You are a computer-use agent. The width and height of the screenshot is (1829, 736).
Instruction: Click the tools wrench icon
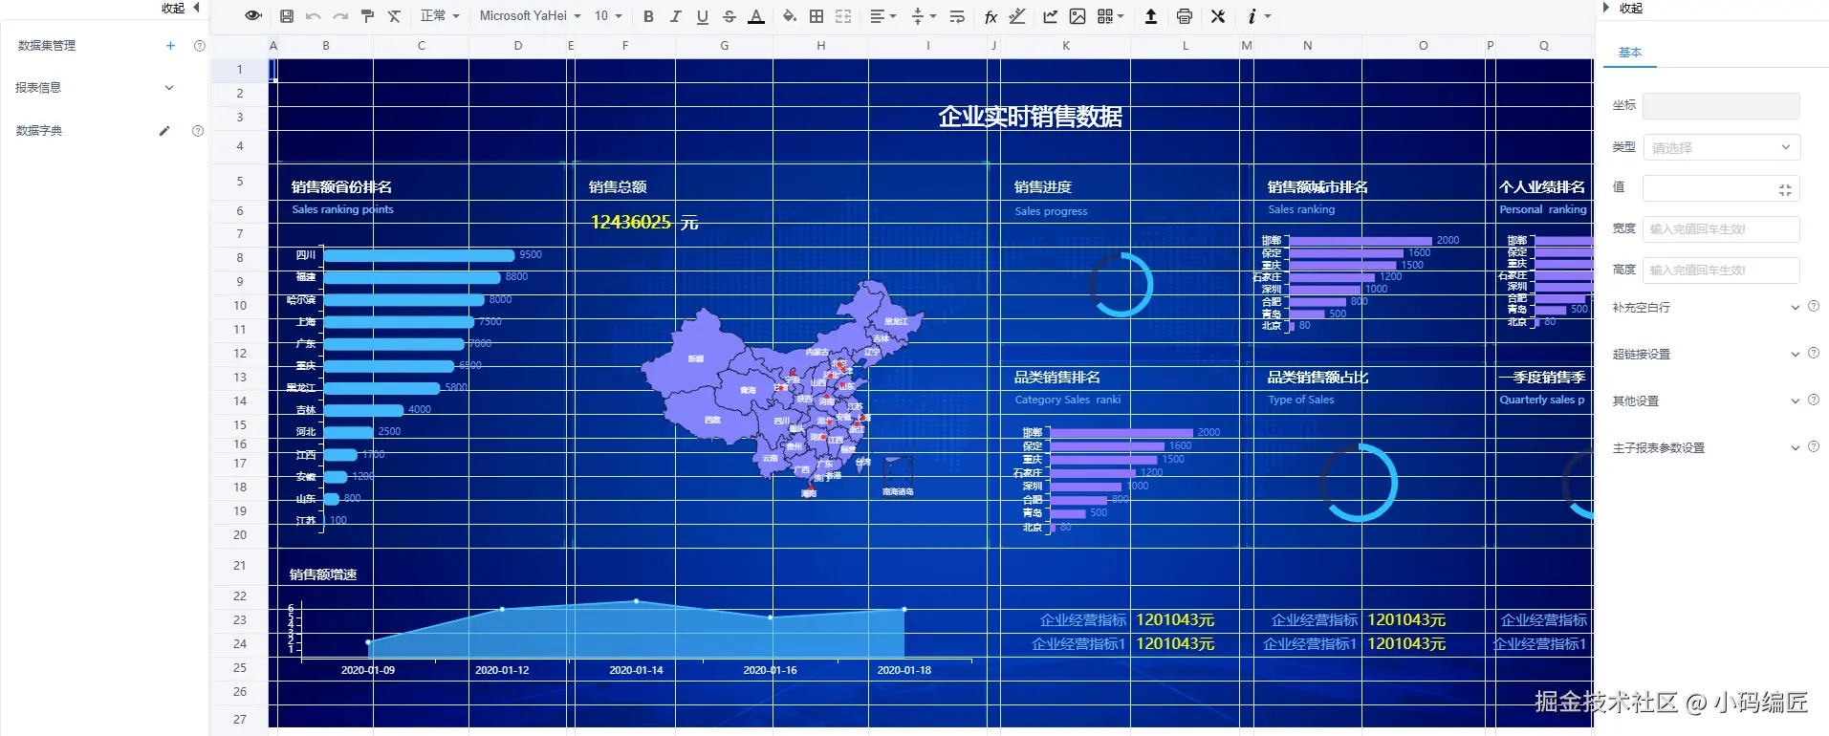[1218, 16]
